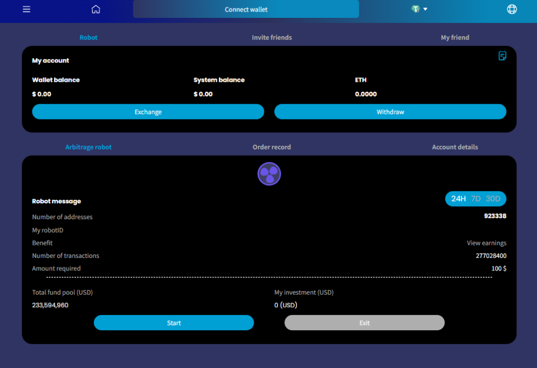Open the language globe icon
Image resolution: width=537 pixels, height=368 pixels.
[512, 9]
